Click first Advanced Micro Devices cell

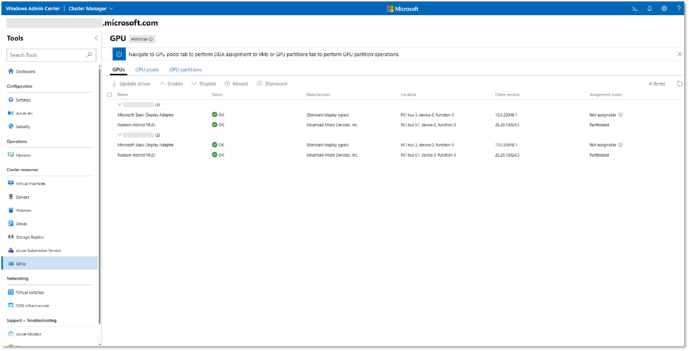[332, 125]
